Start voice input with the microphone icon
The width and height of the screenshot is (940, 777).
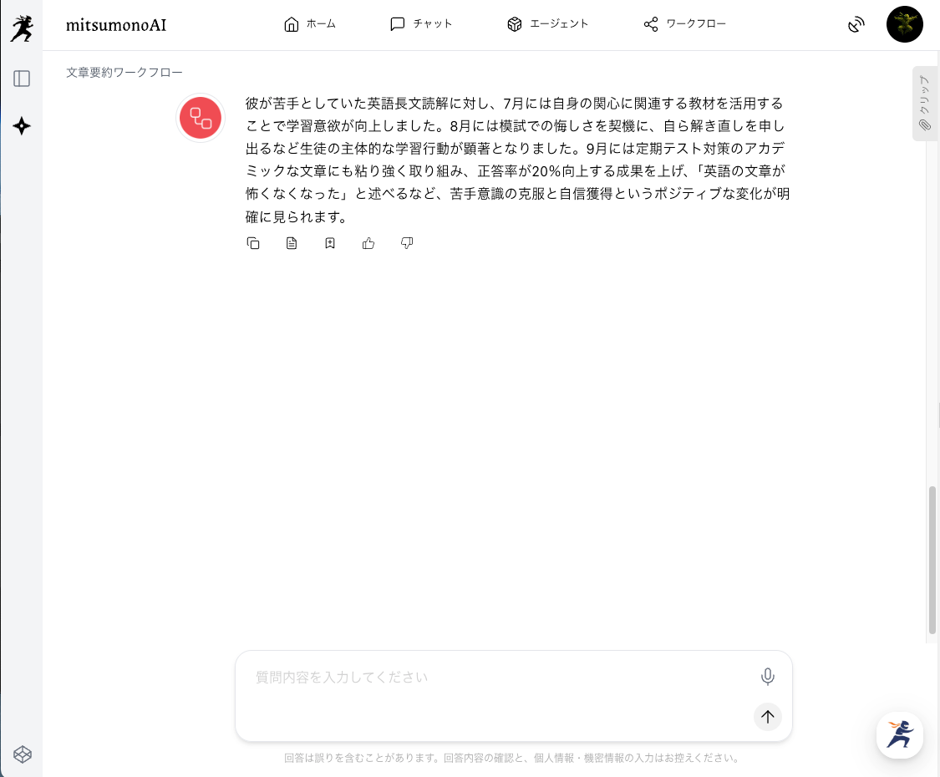767,677
